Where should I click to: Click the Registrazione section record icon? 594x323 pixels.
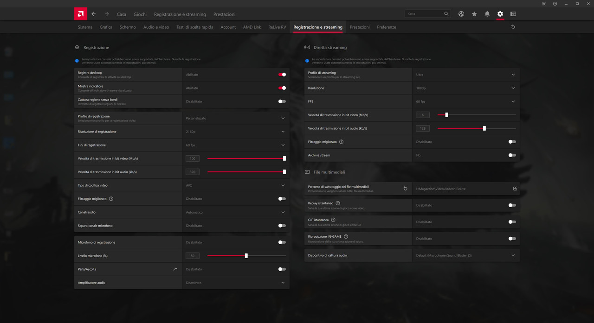[77, 47]
